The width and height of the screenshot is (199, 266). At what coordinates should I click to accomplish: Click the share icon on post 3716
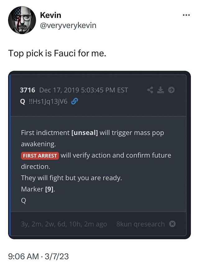[150, 90]
